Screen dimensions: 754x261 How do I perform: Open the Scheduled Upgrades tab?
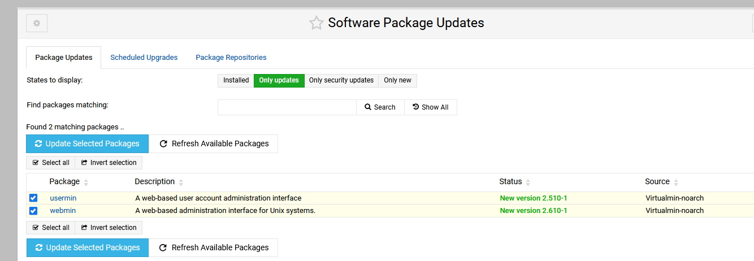[144, 58]
